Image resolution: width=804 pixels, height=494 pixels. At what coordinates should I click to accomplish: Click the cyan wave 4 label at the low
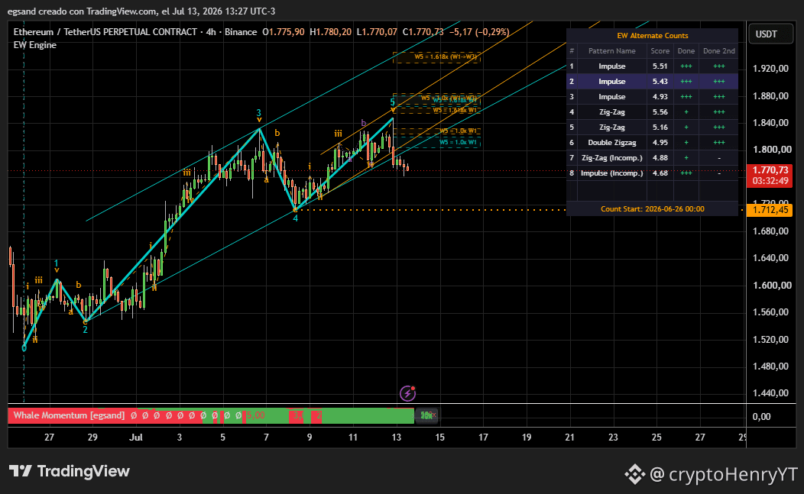click(295, 218)
